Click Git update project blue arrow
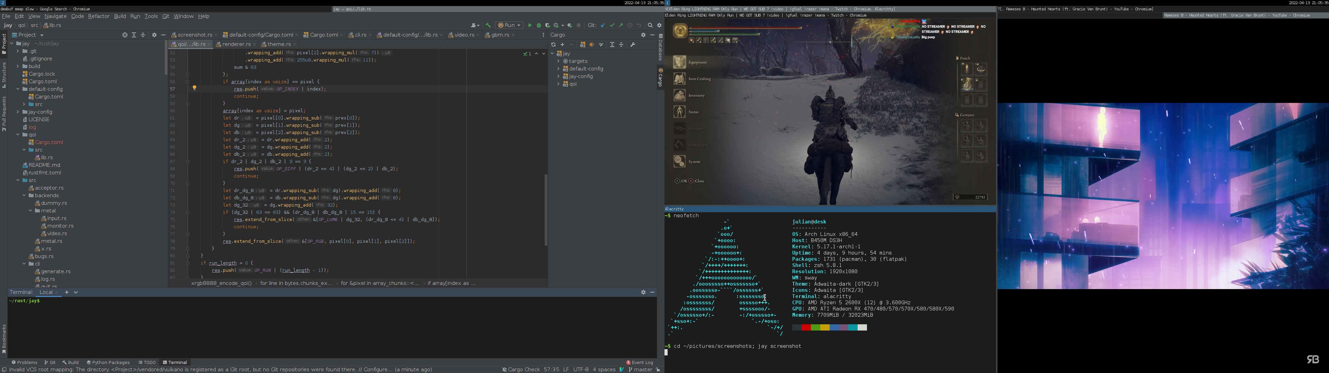This screenshot has width=1329, height=373. [603, 25]
